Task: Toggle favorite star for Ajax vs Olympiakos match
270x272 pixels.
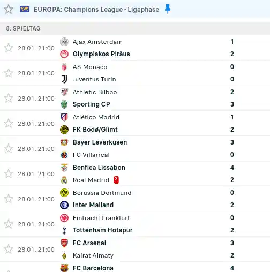Action: 9,48
